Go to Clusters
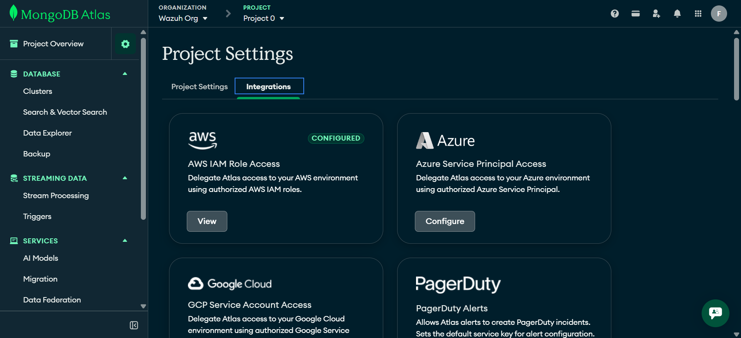Image resolution: width=741 pixels, height=338 pixels. click(x=37, y=91)
